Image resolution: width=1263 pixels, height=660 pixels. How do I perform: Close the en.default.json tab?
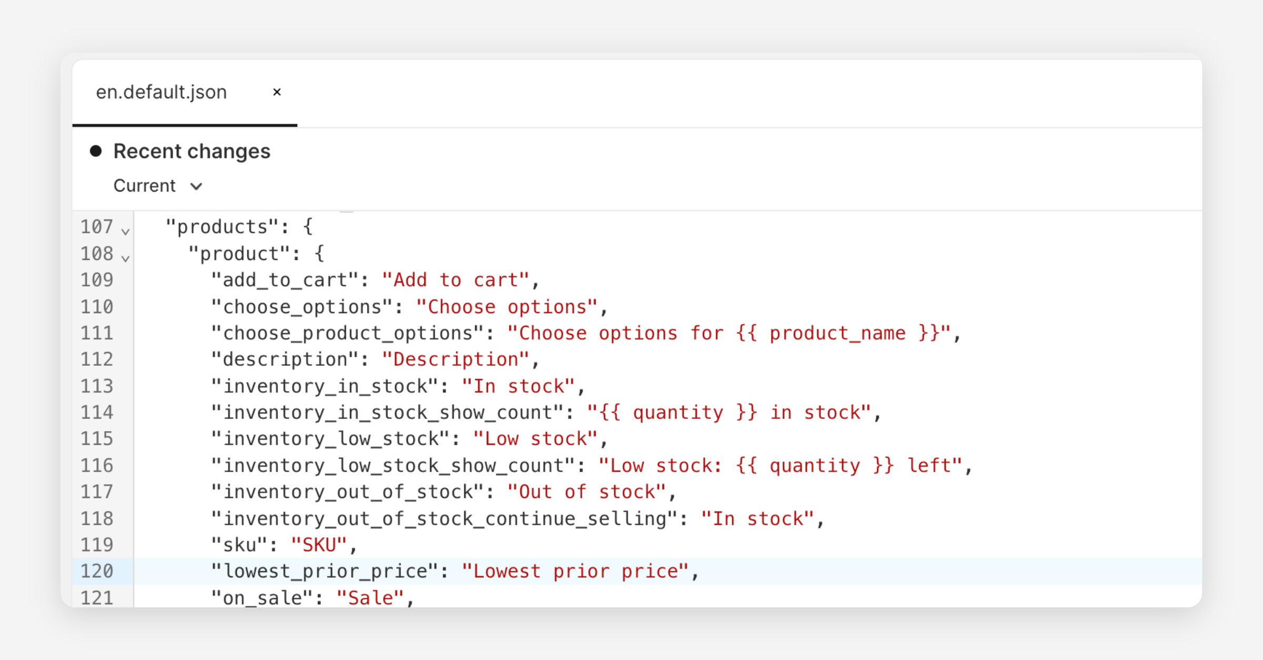(277, 92)
